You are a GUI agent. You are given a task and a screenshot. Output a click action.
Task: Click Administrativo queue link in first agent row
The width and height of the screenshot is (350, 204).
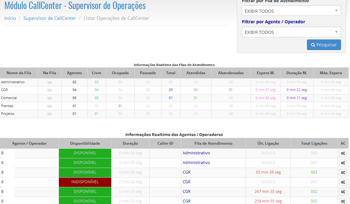[x=196, y=153]
